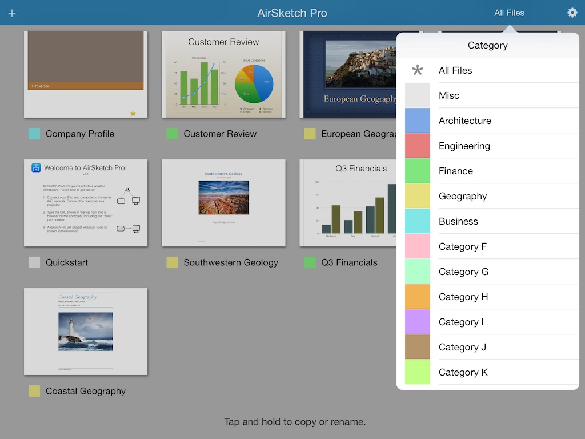Select the Customer Review file name
Image resolution: width=585 pixels, height=439 pixels.
tap(220, 134)
